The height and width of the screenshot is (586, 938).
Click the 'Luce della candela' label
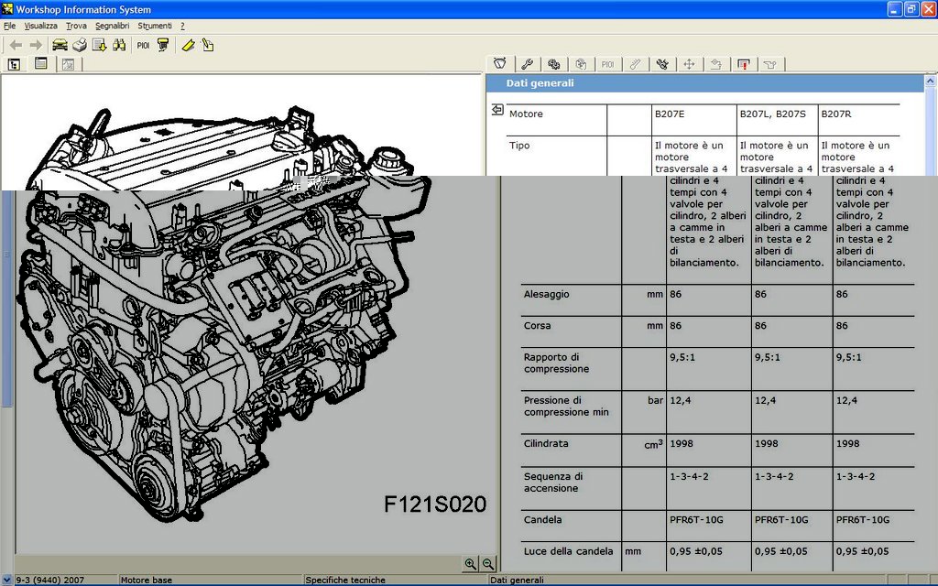coord(568,551)
